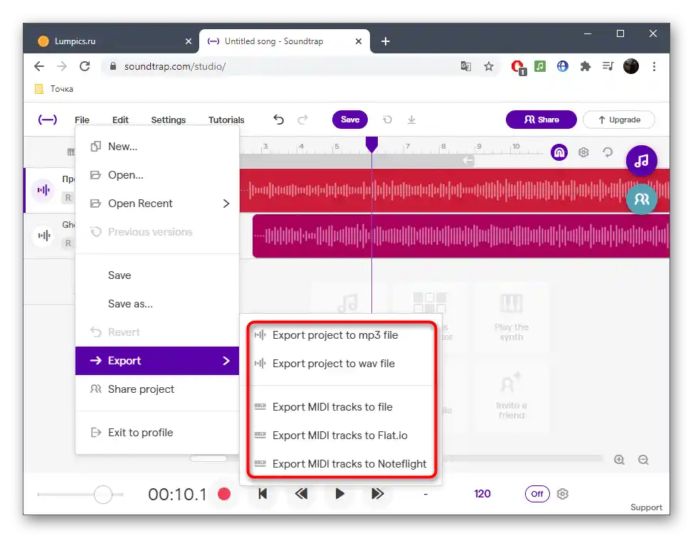The image size is (693, 538).
Task: Toggle record arm R on Ghost track
Action: [68, 243]
